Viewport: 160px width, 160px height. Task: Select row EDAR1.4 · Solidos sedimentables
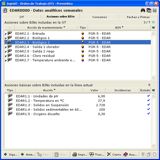pos(77,110)
